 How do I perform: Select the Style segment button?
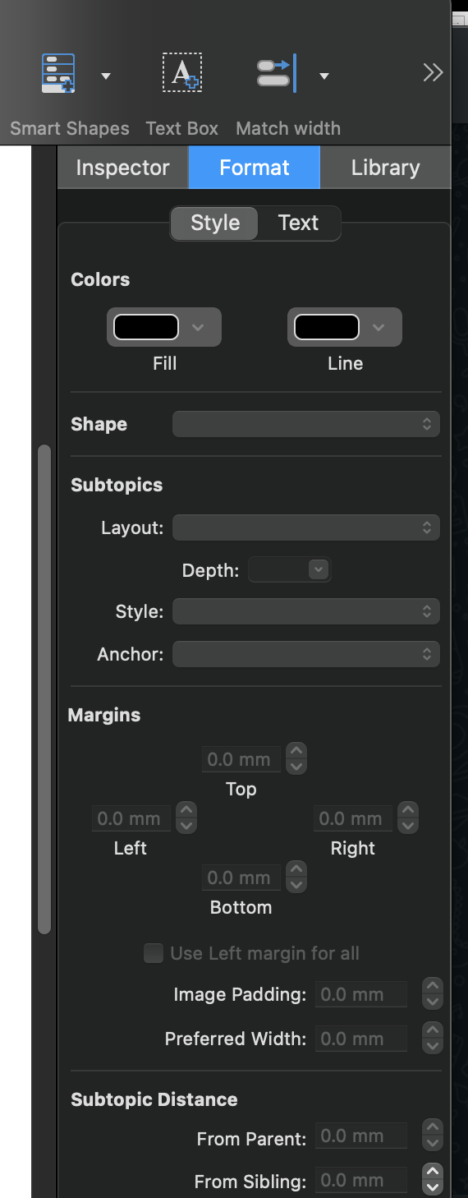(215, 223)
